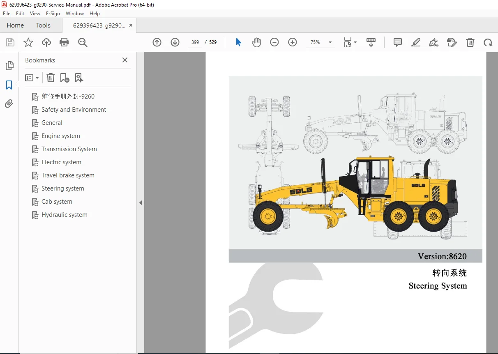Open the page thumbnails panel icon
The height and width of the screenshot is (354, 498).
pyautogui.click(x=9, y=66)
